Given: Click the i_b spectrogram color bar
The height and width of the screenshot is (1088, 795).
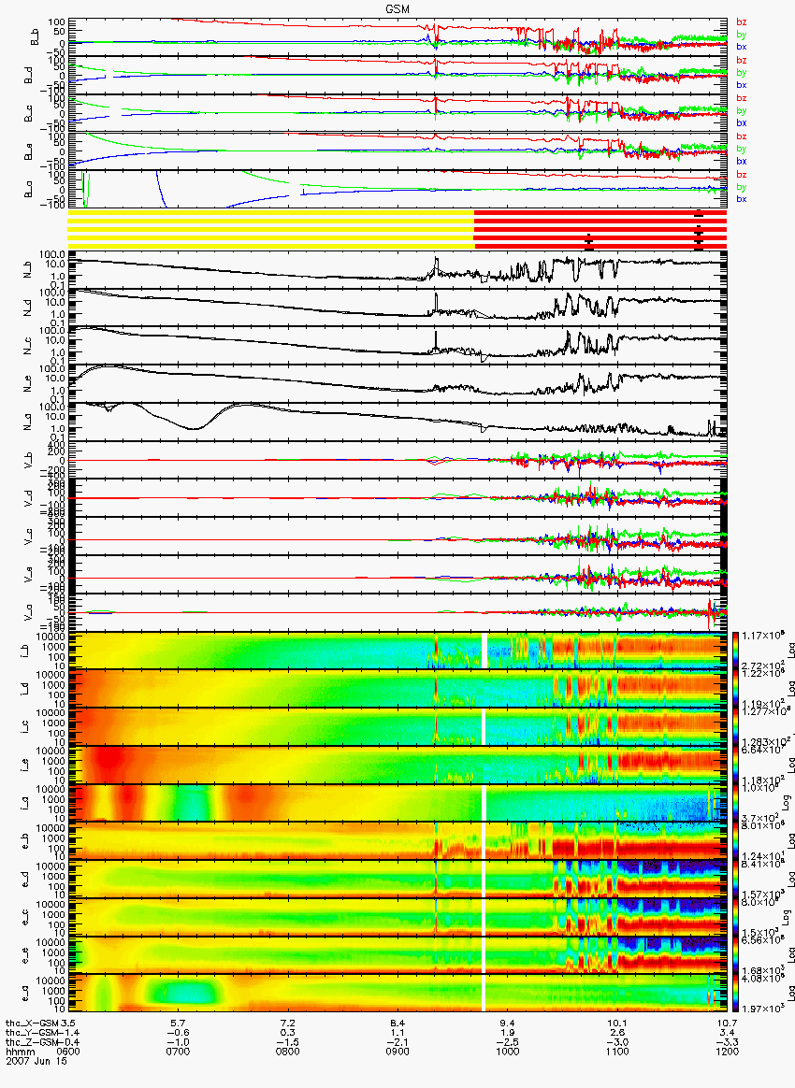Looking at the screenshot, I should coord(735,651).
